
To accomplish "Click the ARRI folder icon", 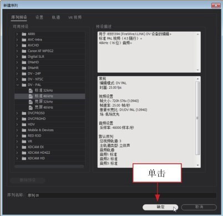I will point(24,34).
